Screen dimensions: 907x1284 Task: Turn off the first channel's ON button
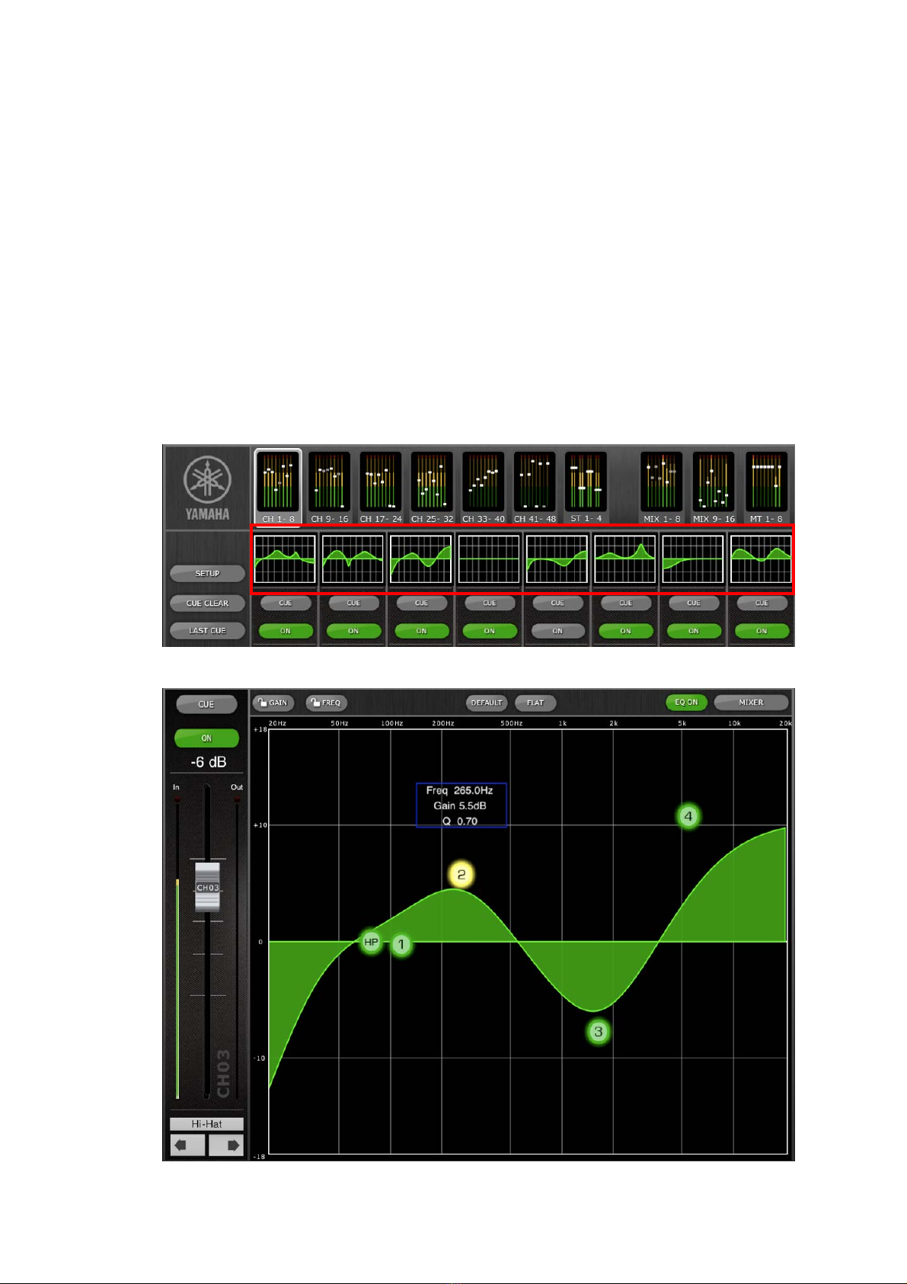(286, 631)
